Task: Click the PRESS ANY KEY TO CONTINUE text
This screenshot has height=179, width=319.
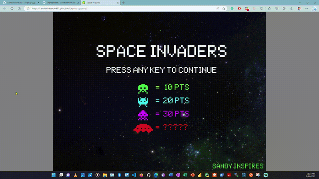Action: coord(161,70)
